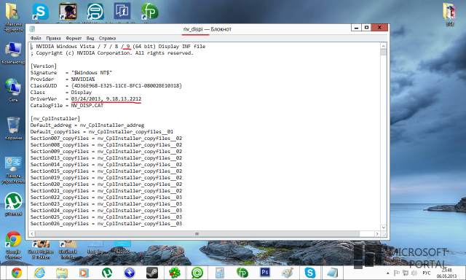466x280 pixels.
Task: Open Paint from the taskbar
Action: pyautogui.click(x=288, y=273)
